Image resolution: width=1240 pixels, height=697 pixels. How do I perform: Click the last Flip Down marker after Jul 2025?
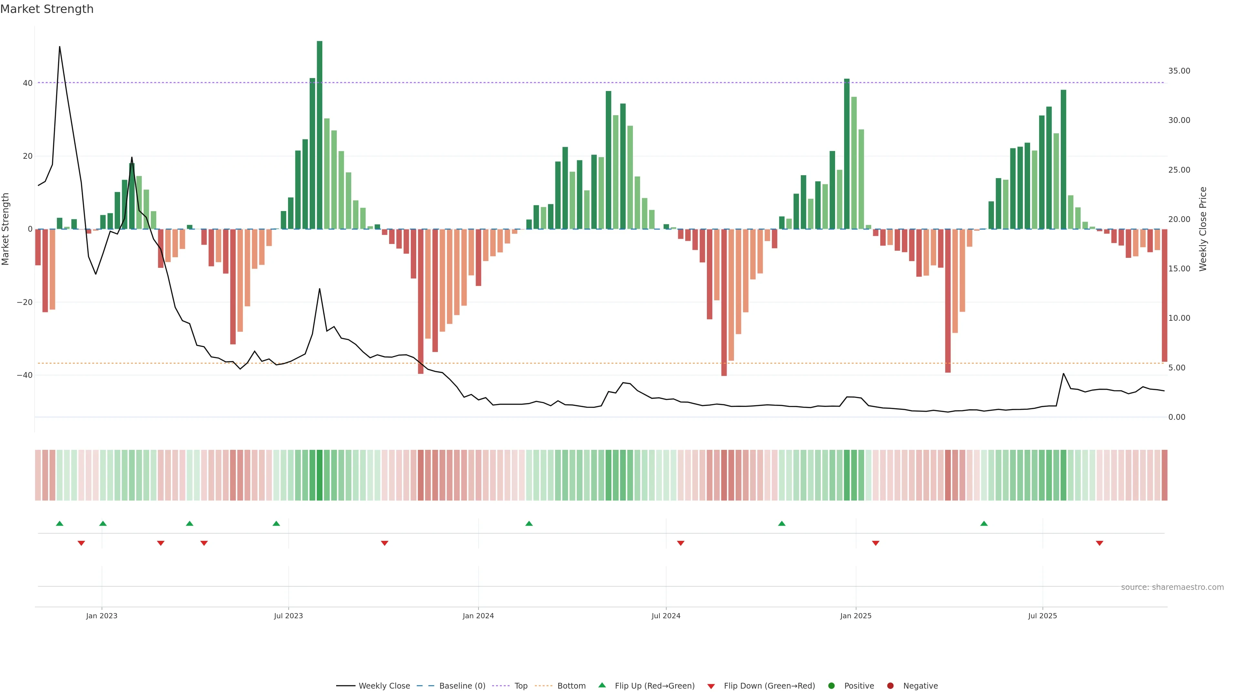pos(1100,543)
